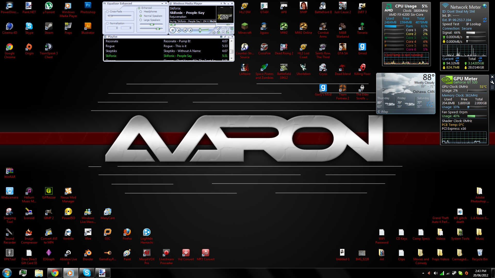Open Google Chrome from the taskbar
The image size is (495, 278).
click(x=55, y=273)
